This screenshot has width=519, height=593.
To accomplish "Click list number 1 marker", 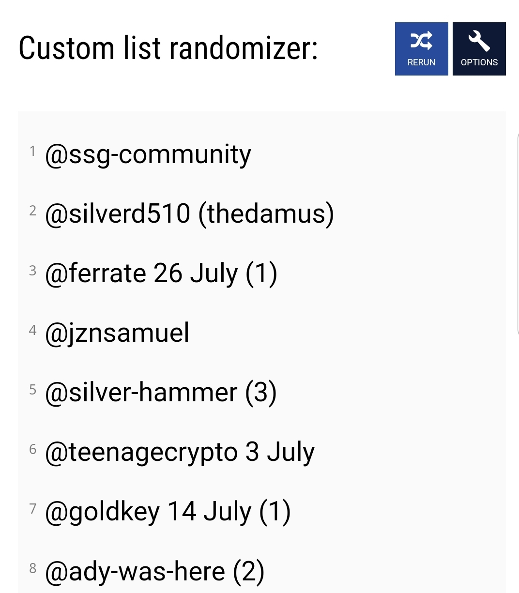I will click(32, 151).
